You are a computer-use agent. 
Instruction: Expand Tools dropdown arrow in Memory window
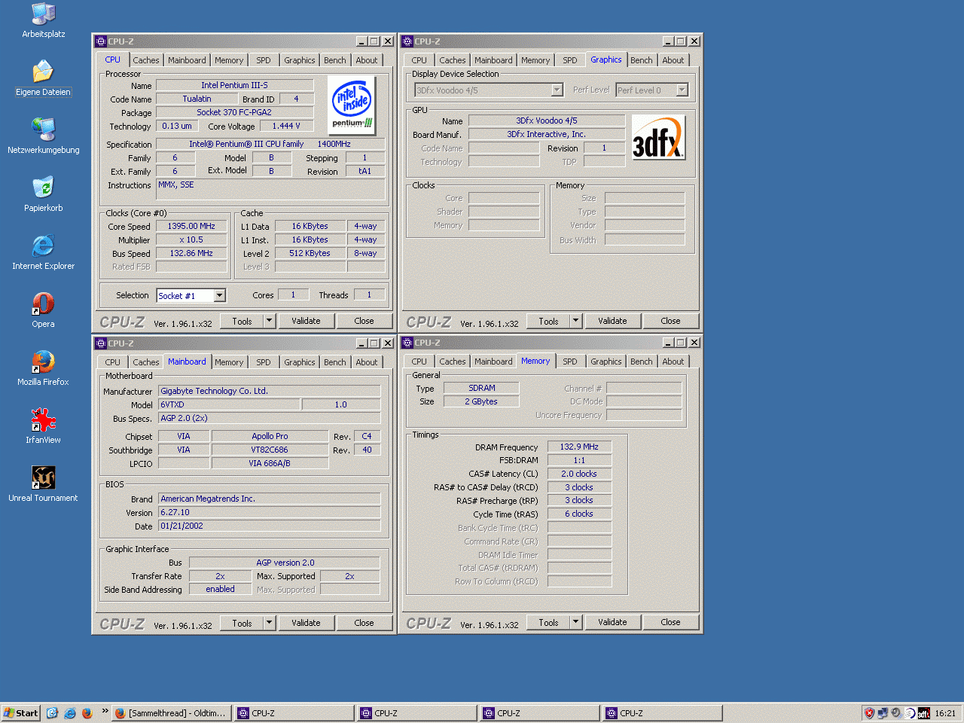pyautogui.click(x=576, y=622)
